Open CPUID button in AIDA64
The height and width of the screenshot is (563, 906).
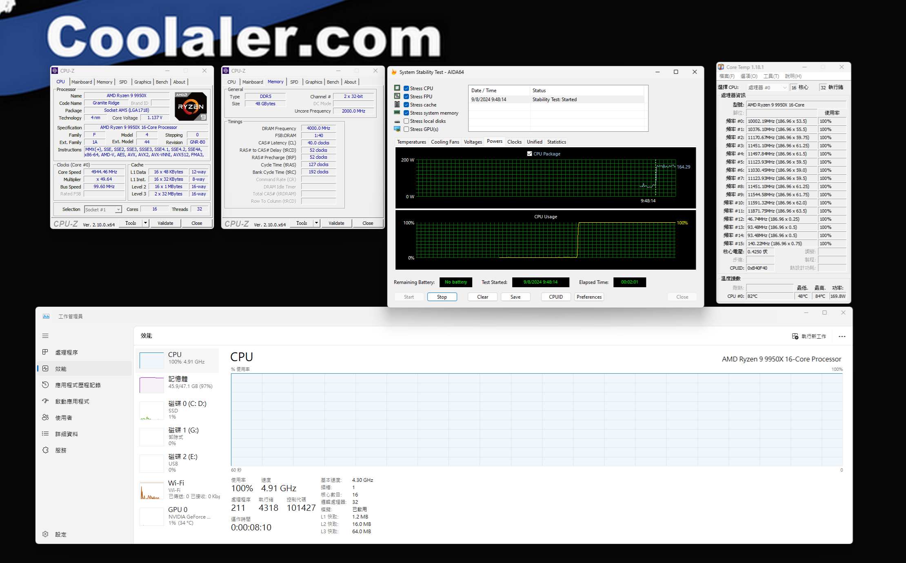tap(556, 297)
